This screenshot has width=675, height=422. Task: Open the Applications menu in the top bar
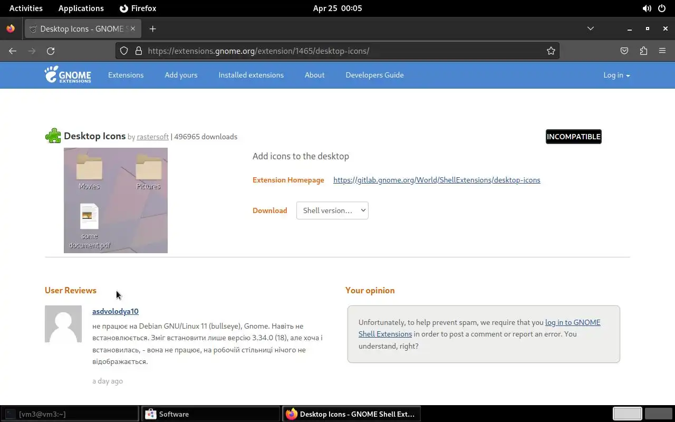coord(81,8)
